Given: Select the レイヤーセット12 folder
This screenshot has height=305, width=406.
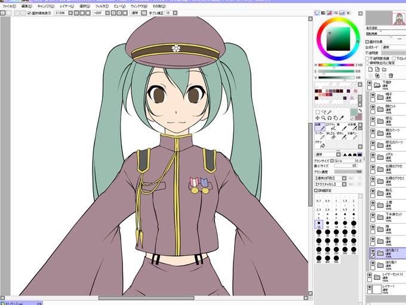Looking at the screenshot, I should [386, 277].
